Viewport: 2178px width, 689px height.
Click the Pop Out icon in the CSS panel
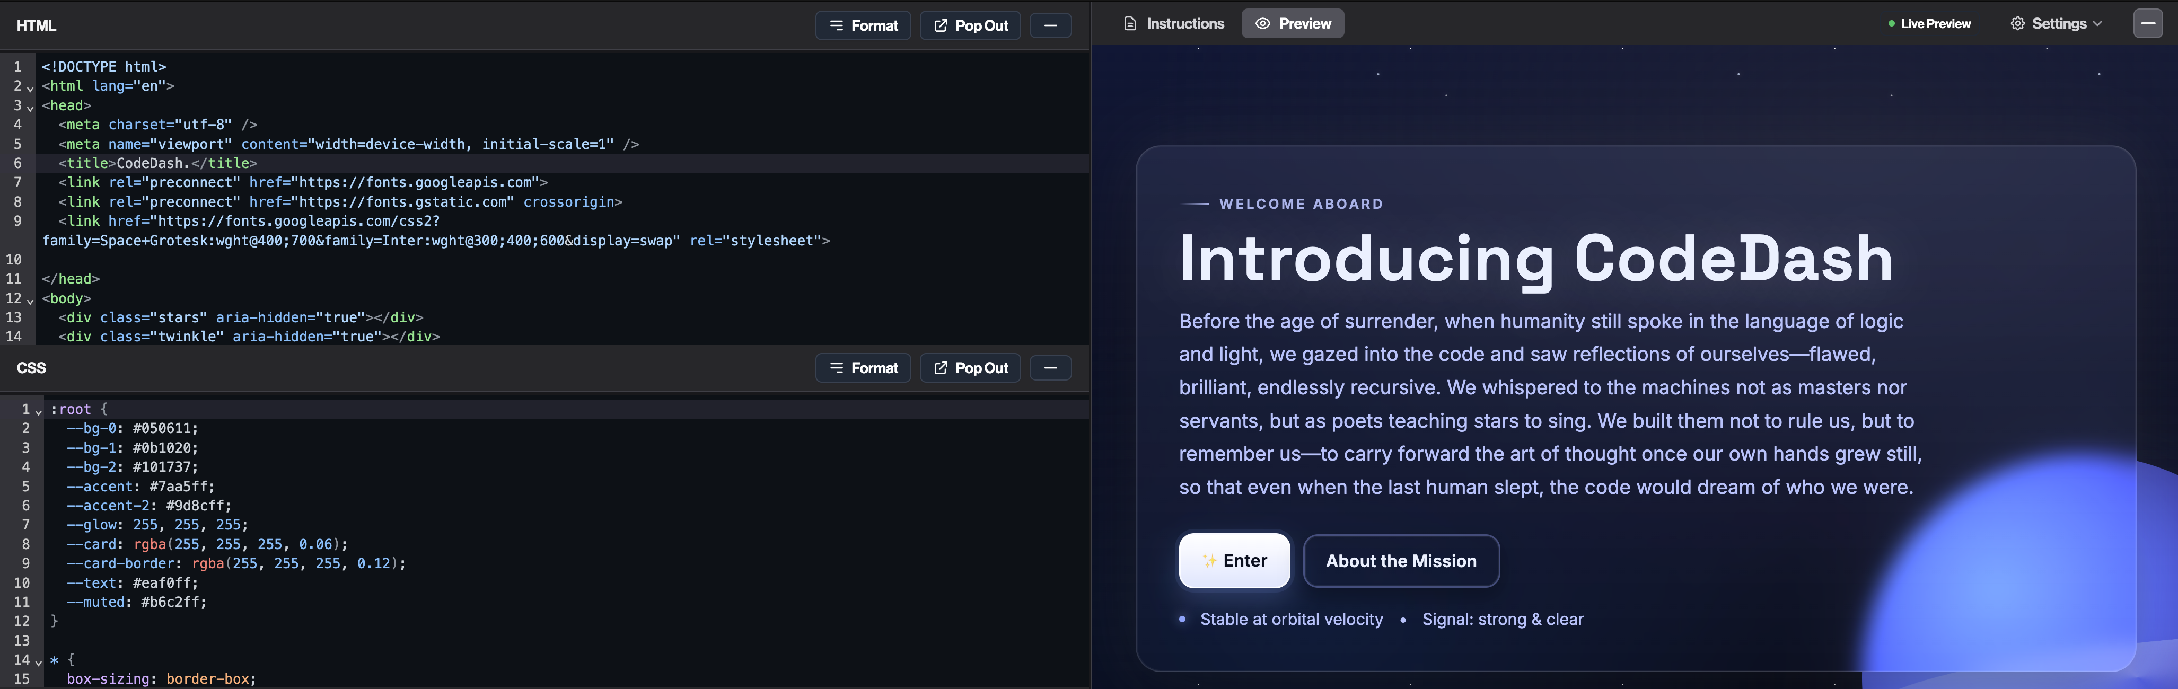(941, 368)
